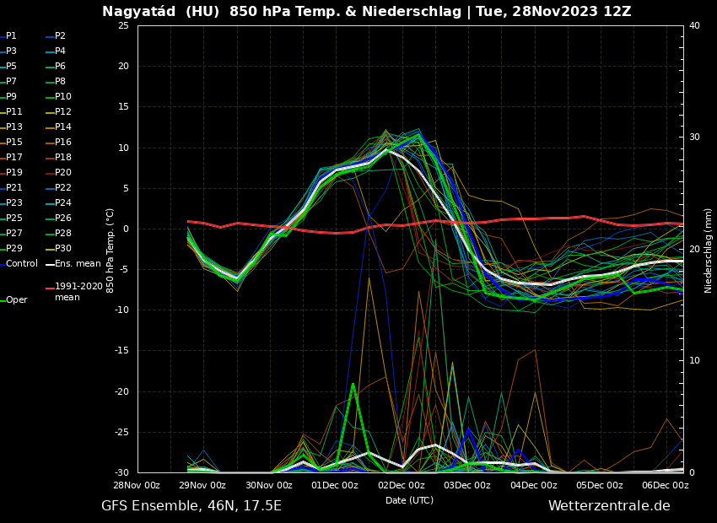Click the 28Nov 00z date tick label
The image size is (717, 523).
tap(137, 485)
